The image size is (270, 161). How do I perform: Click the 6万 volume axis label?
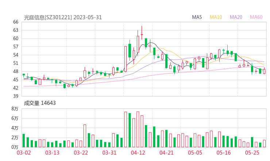pos(15,118)
